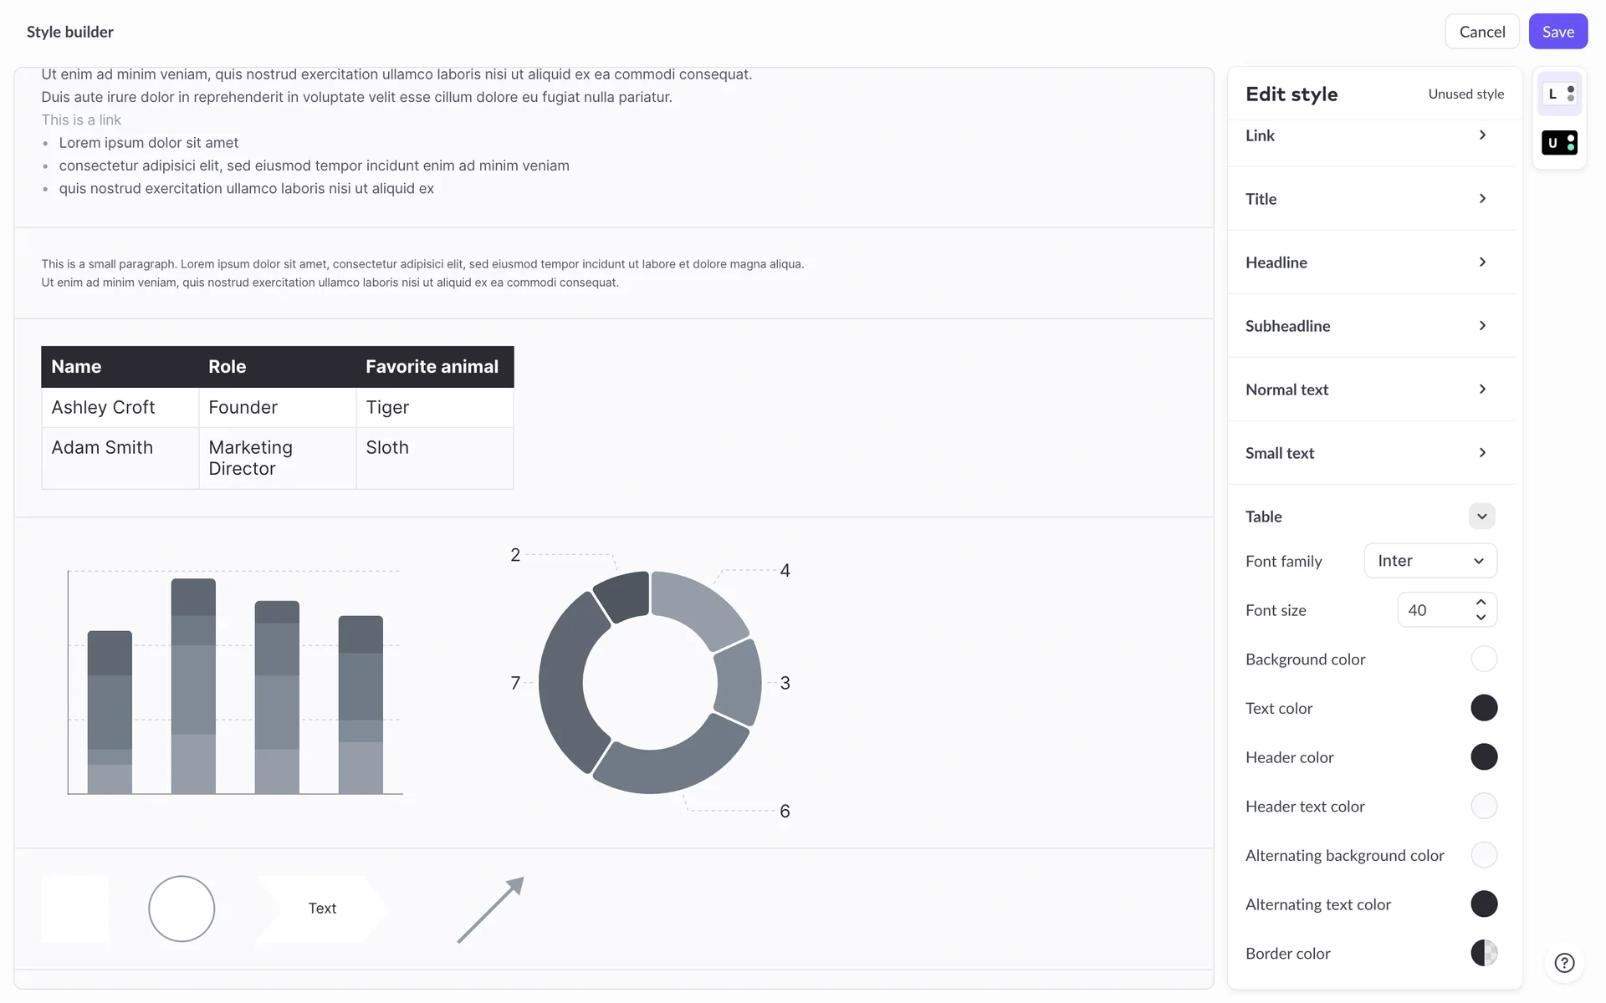Open the Header color swatch
The image size is (1606, 1003).
pyautogui.click(x=1484, y=757)
